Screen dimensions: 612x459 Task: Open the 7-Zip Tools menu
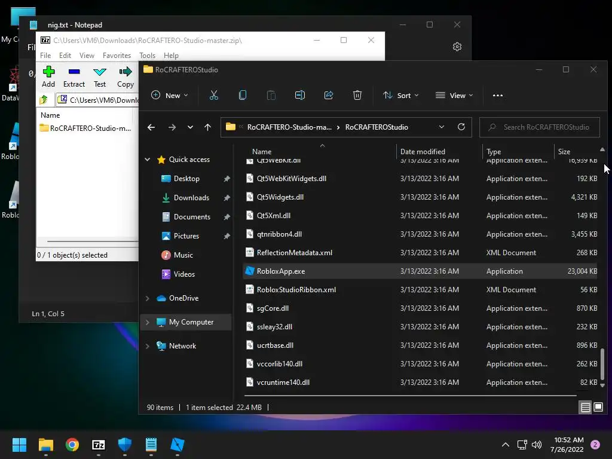(148, 56)
